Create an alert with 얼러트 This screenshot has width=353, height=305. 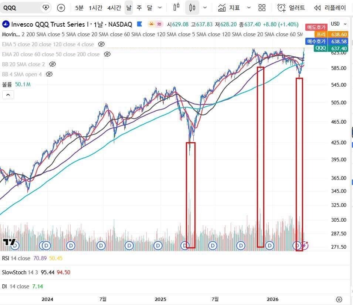(x=291, y=8)
